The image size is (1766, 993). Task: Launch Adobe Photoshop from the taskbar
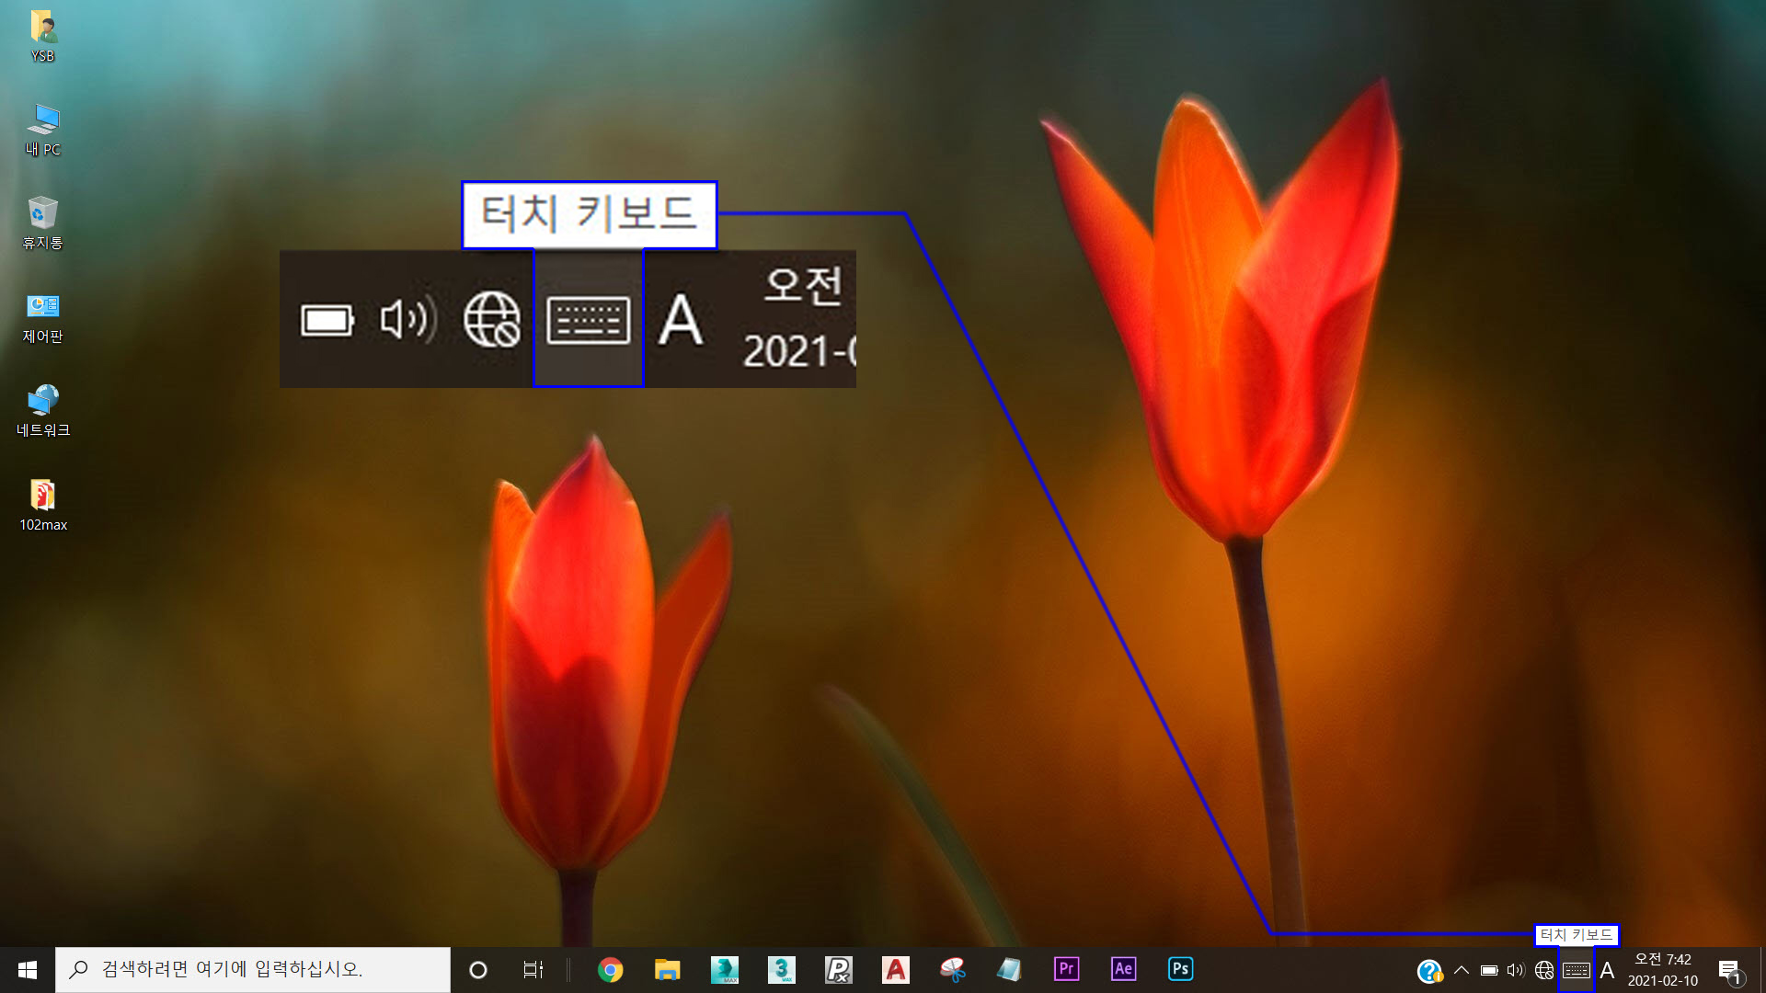click(1180, 969)
